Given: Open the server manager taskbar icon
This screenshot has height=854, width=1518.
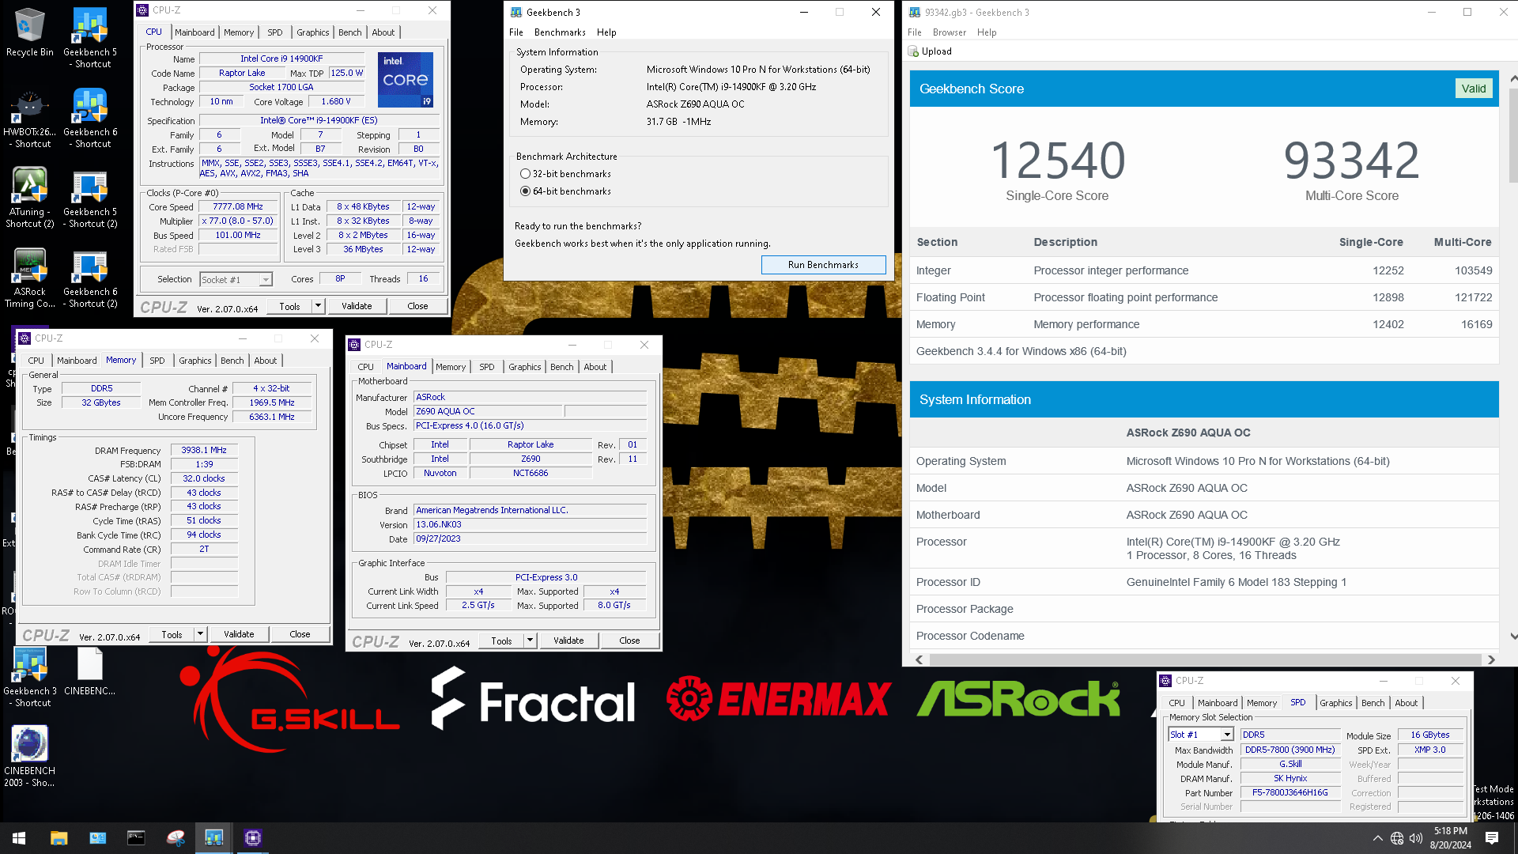Looking at the screenshot, I should click(97, 837).
